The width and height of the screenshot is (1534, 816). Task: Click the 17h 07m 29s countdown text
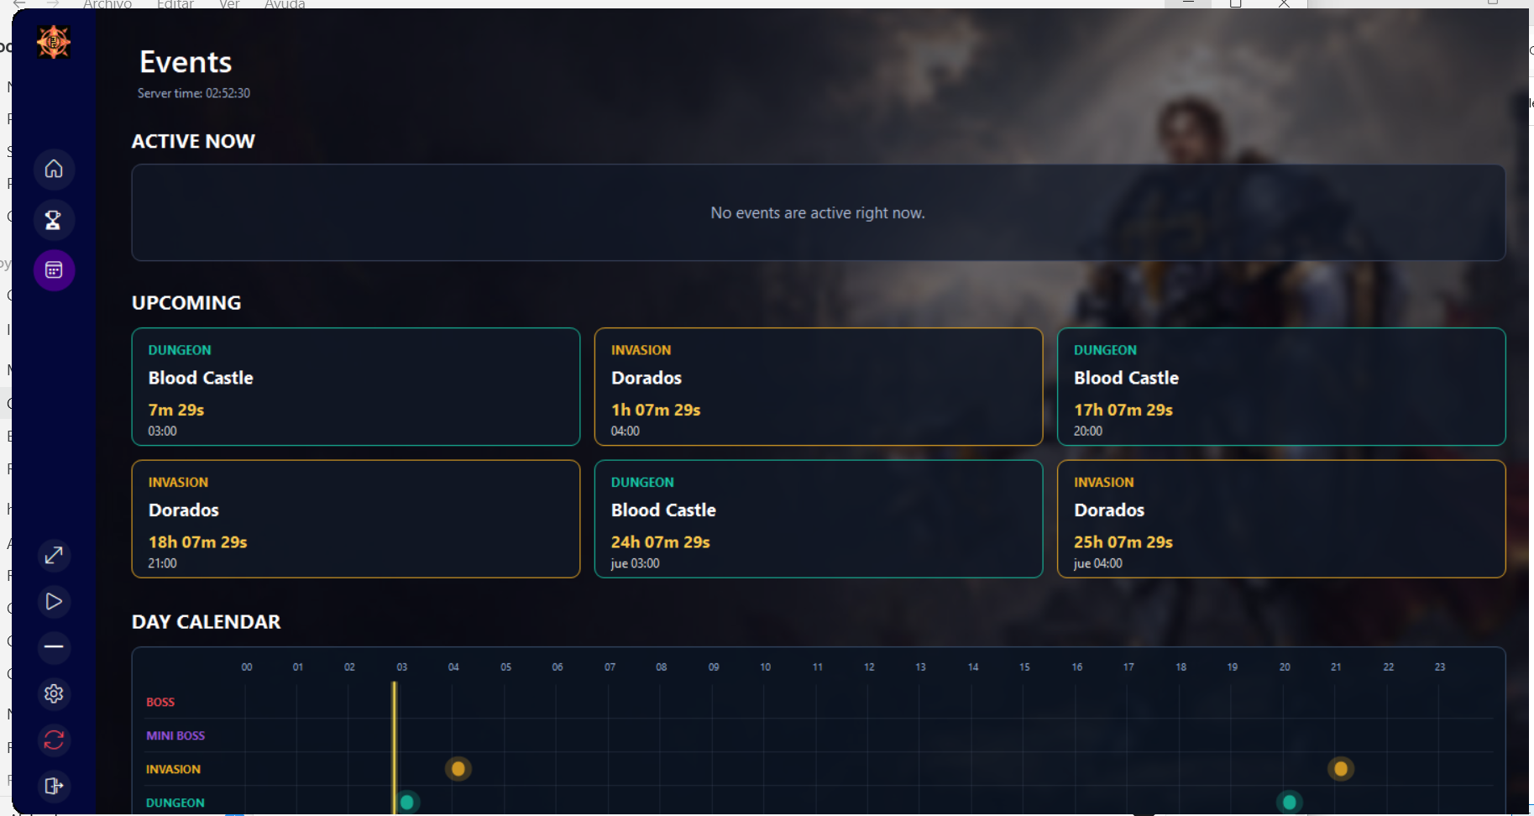[x=1123, y=410]
